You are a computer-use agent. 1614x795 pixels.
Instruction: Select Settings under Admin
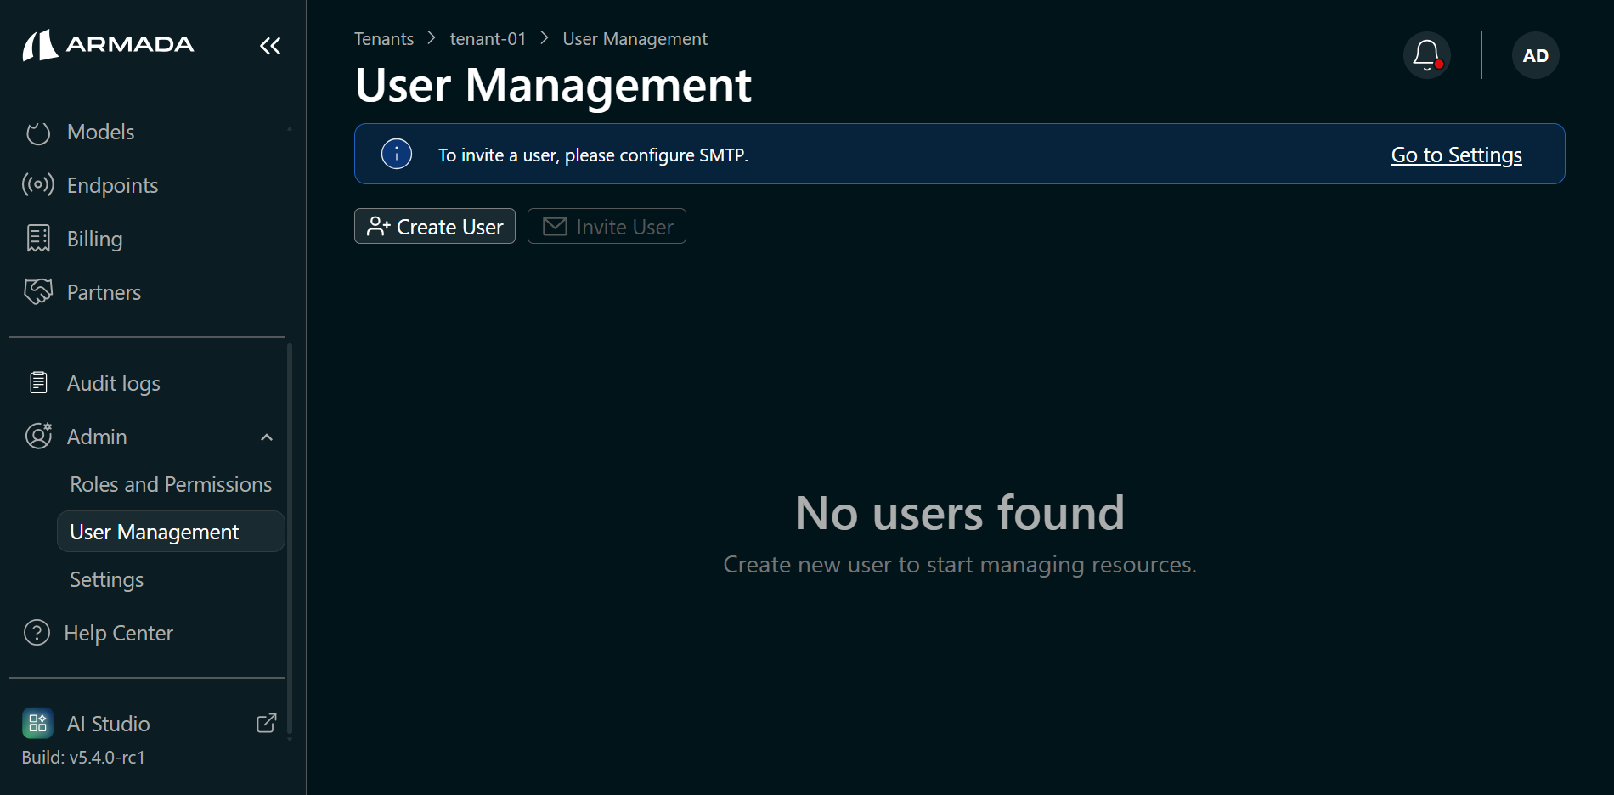click(106, 579)
